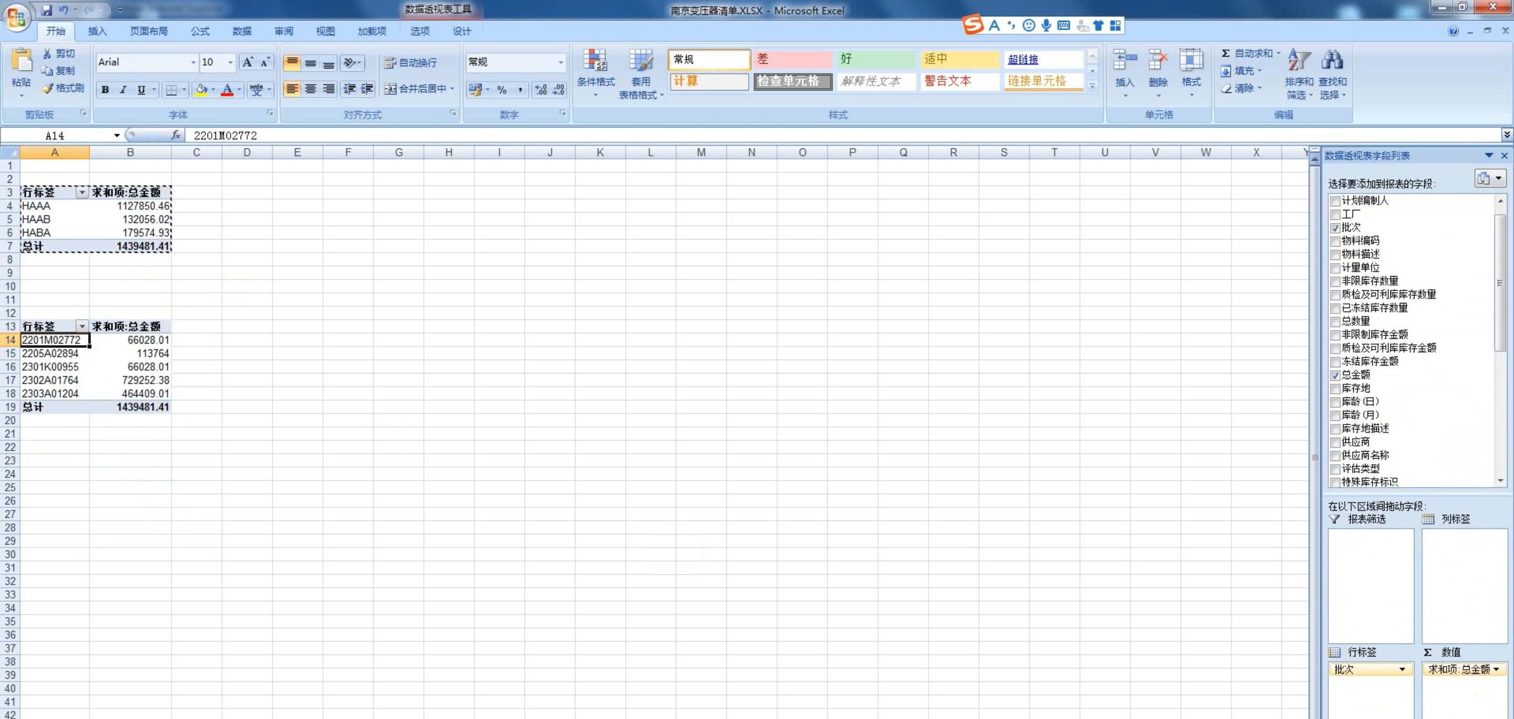Uncheck the 批次 field checkbox
The width and height of the screenshot is (1514, 719).
coord(1335,228)
